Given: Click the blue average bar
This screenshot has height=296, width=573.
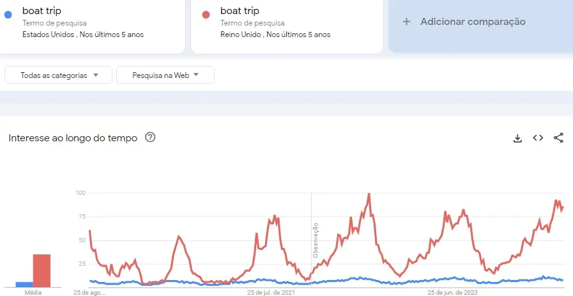Looking at the screenshot, I should coord(24,284).
